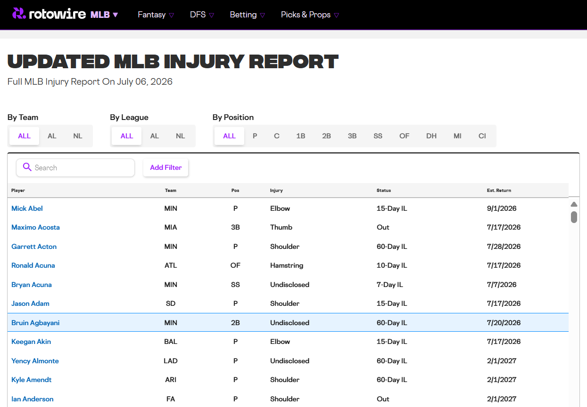Click MIA team cell
The image size is (587, 407).
tap(171, 227)
